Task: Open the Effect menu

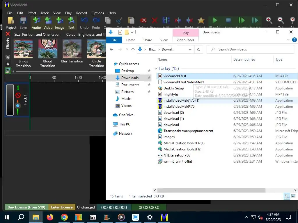Action: pyautogui.click(x=32, y=13)
